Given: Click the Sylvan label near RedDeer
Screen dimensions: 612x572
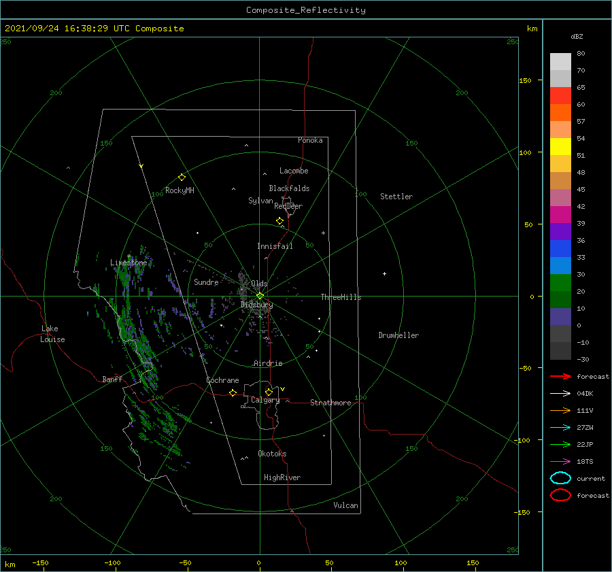Looking at the screenshot, I should [x=260, y=201].
